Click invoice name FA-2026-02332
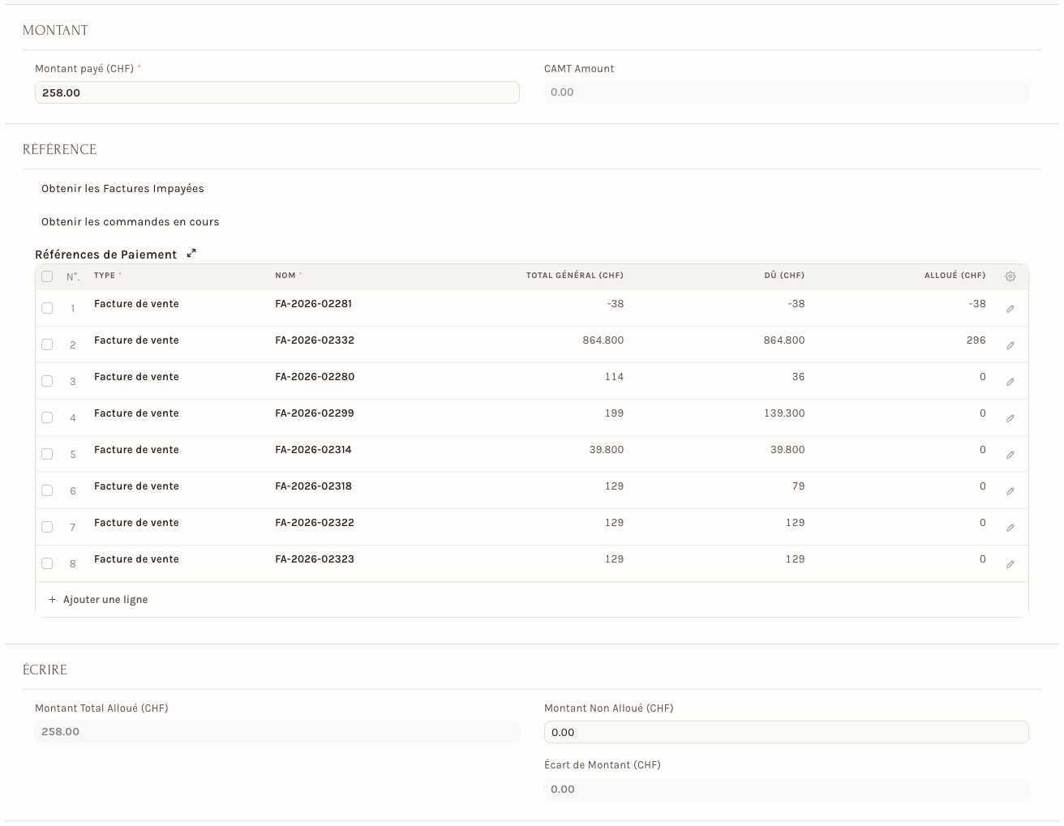 coord(315,340)
